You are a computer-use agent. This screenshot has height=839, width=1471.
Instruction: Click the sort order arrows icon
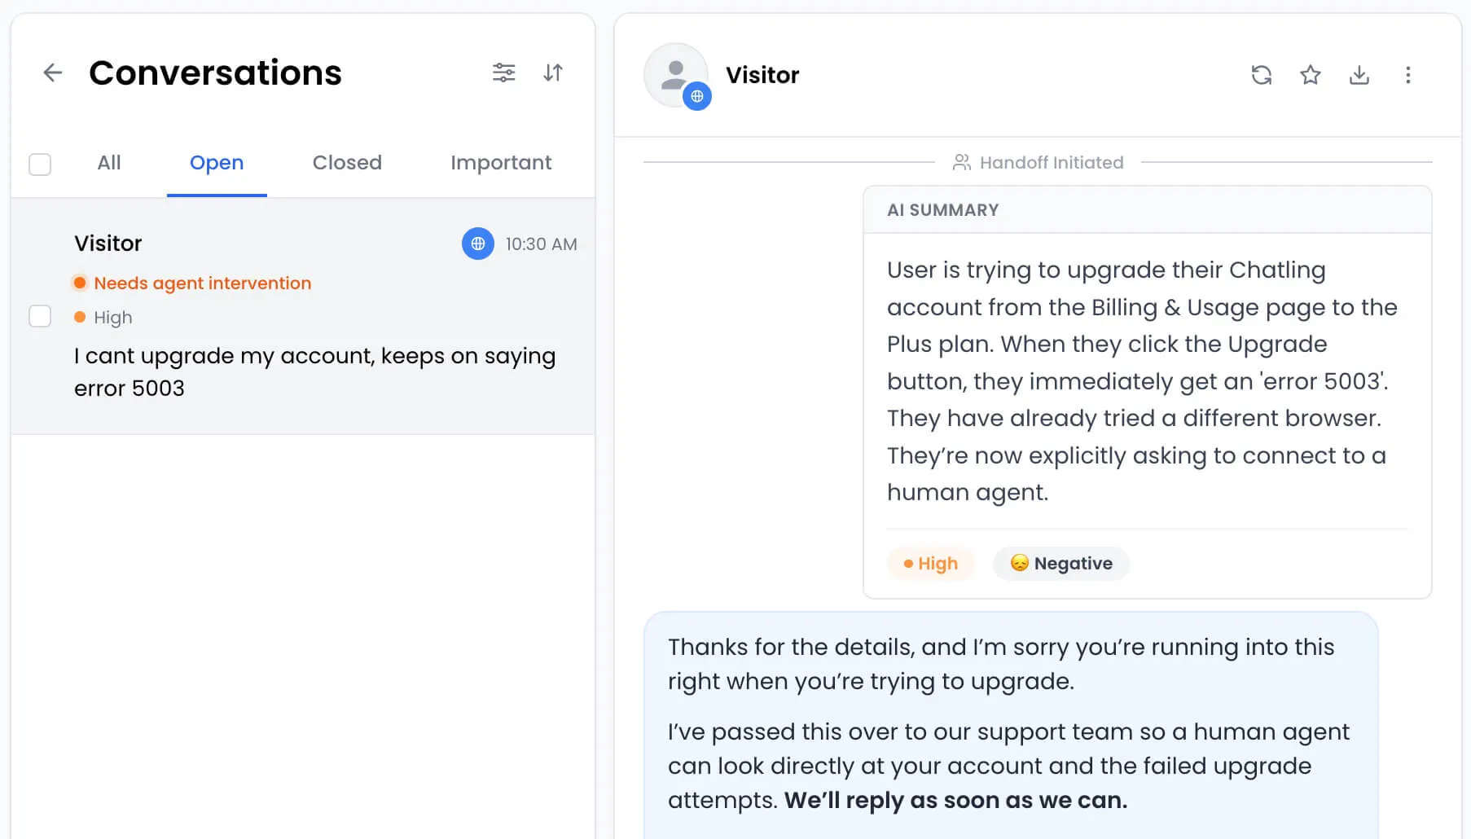coord(553,73)
